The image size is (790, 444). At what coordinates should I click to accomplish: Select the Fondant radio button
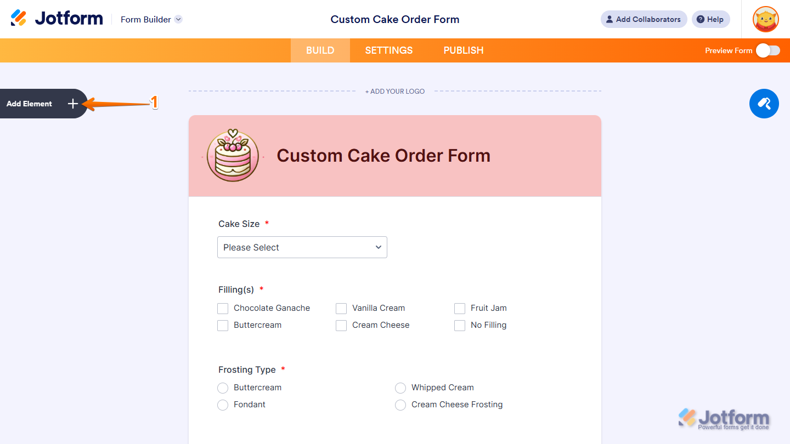pos(223,405)
